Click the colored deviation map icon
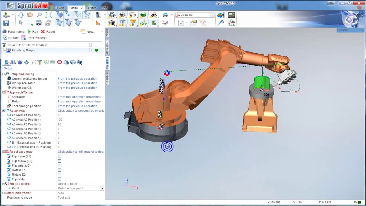This screenshot has width=366, height=206. tap(221, 15)
